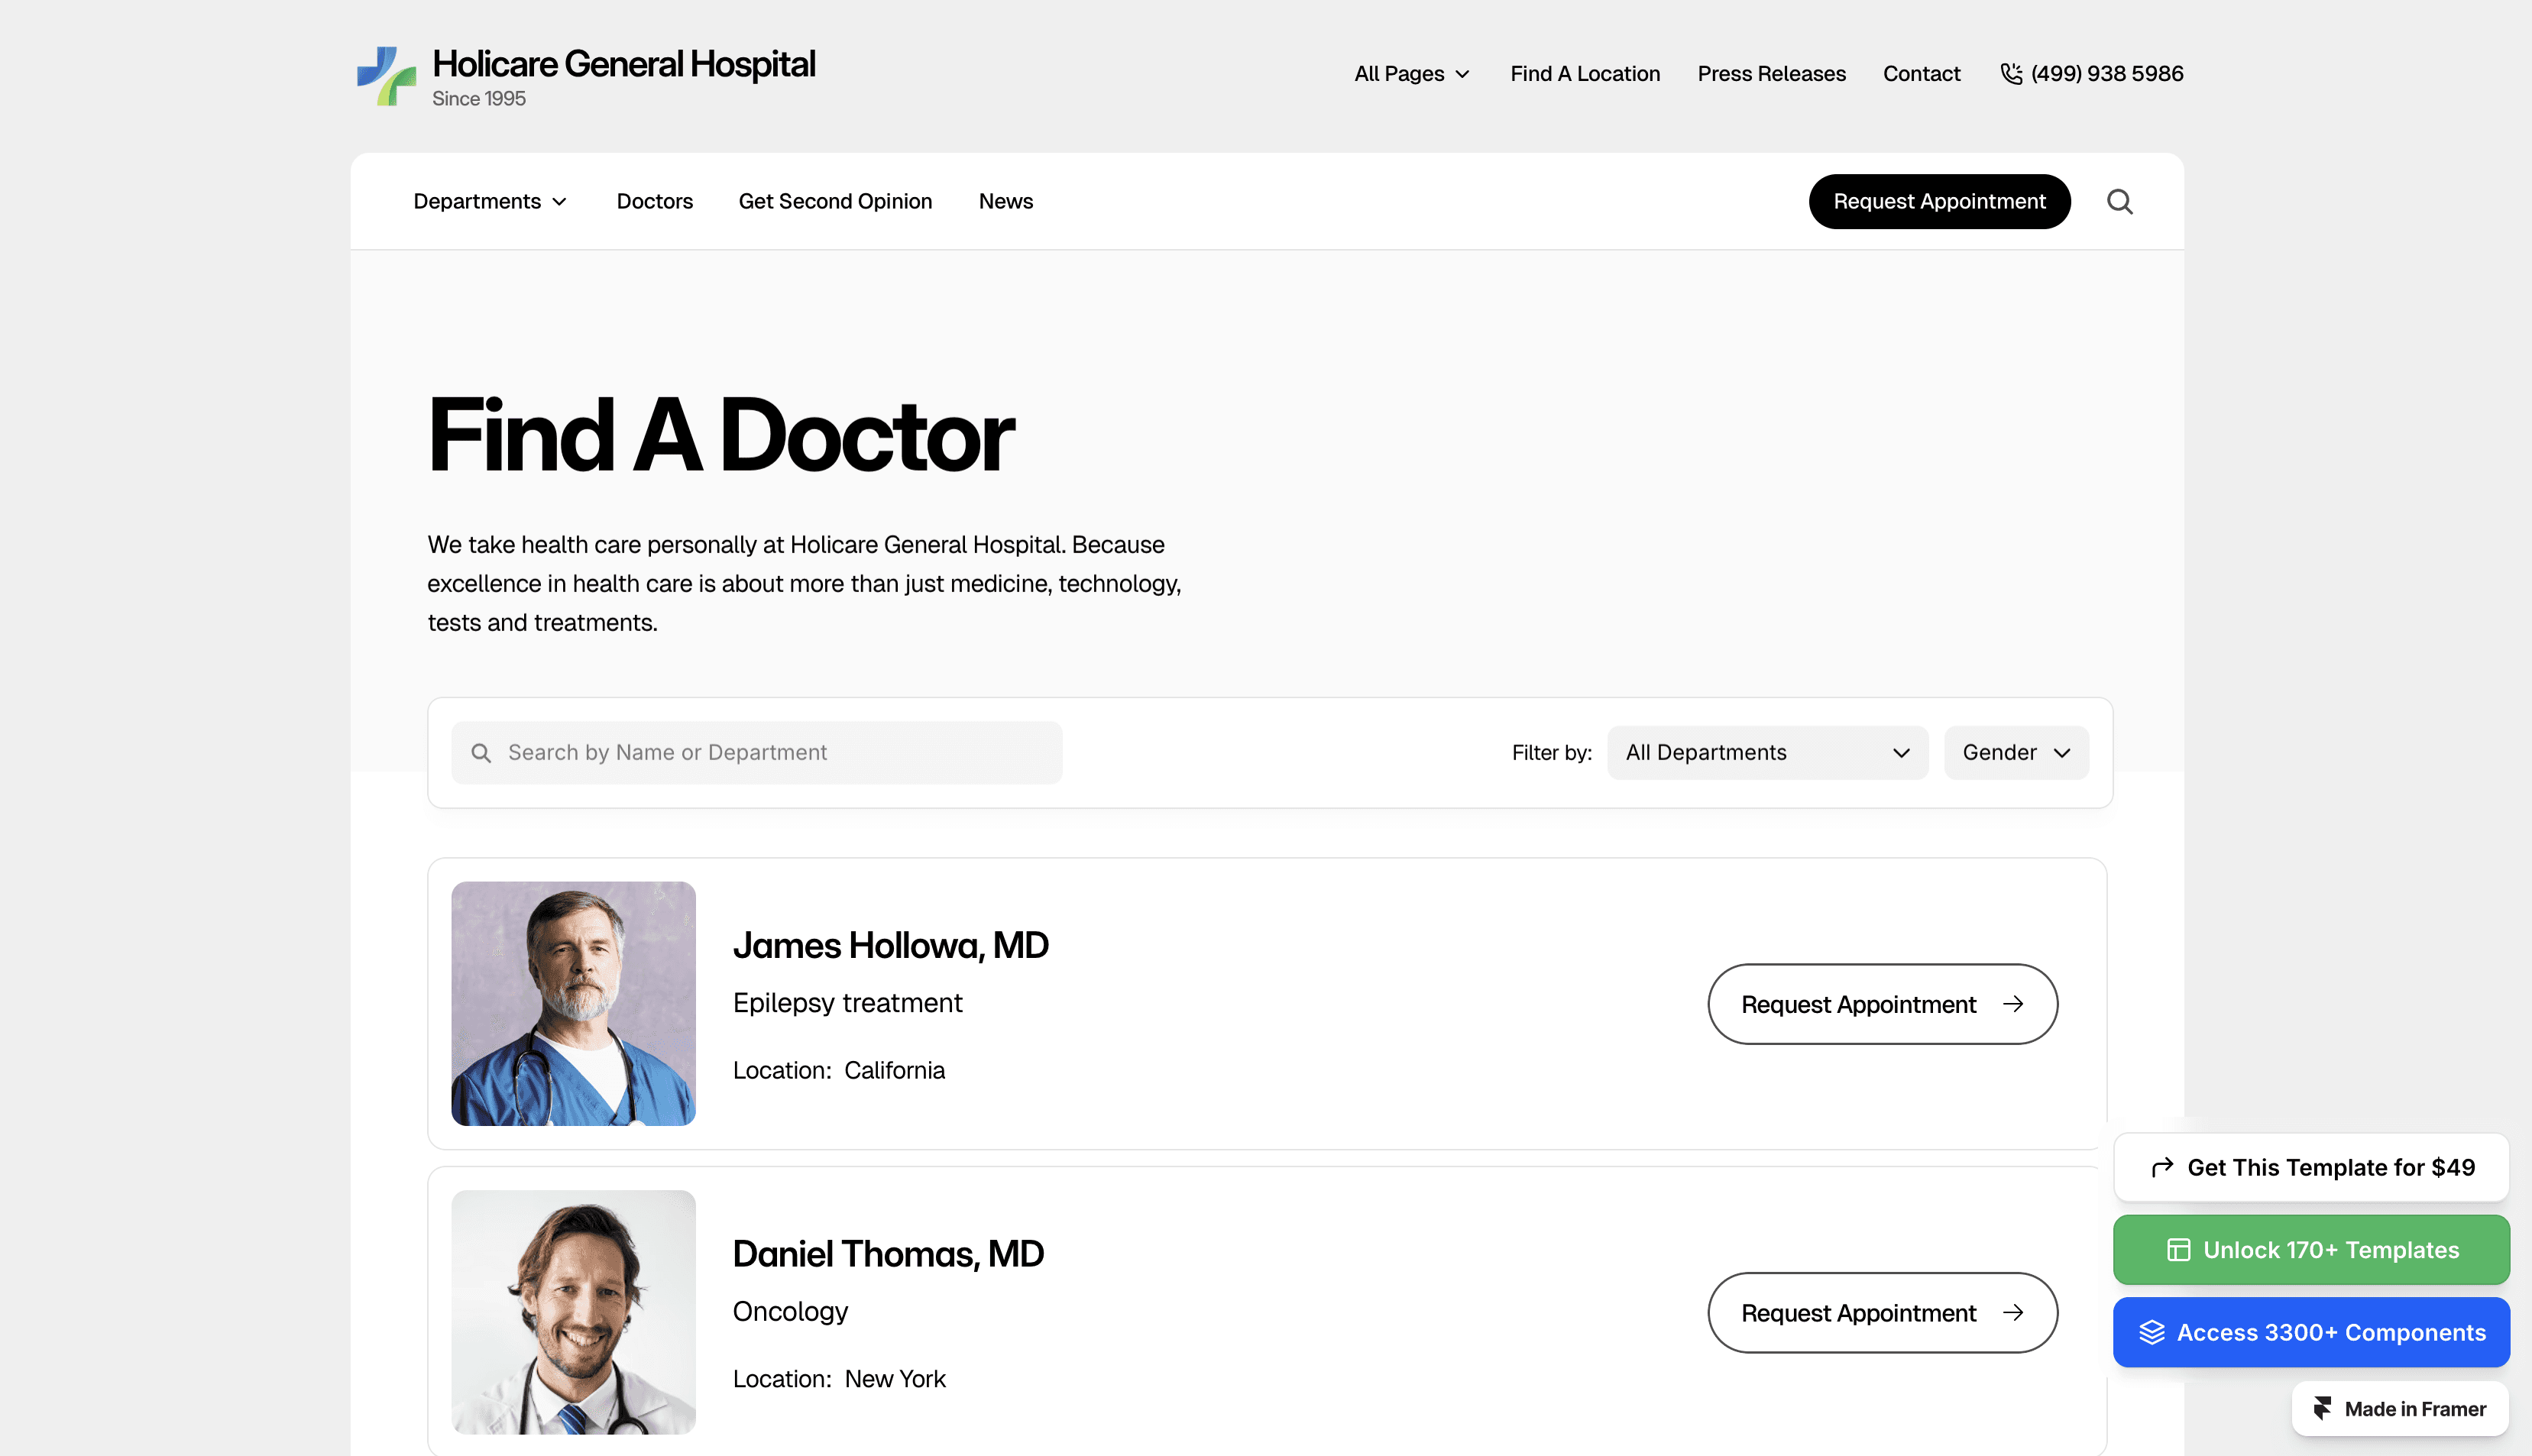Viewport: 2532px width, 1456px height.
Task: Open the All Departments filter dropdown
Action: coord(1767,752)
